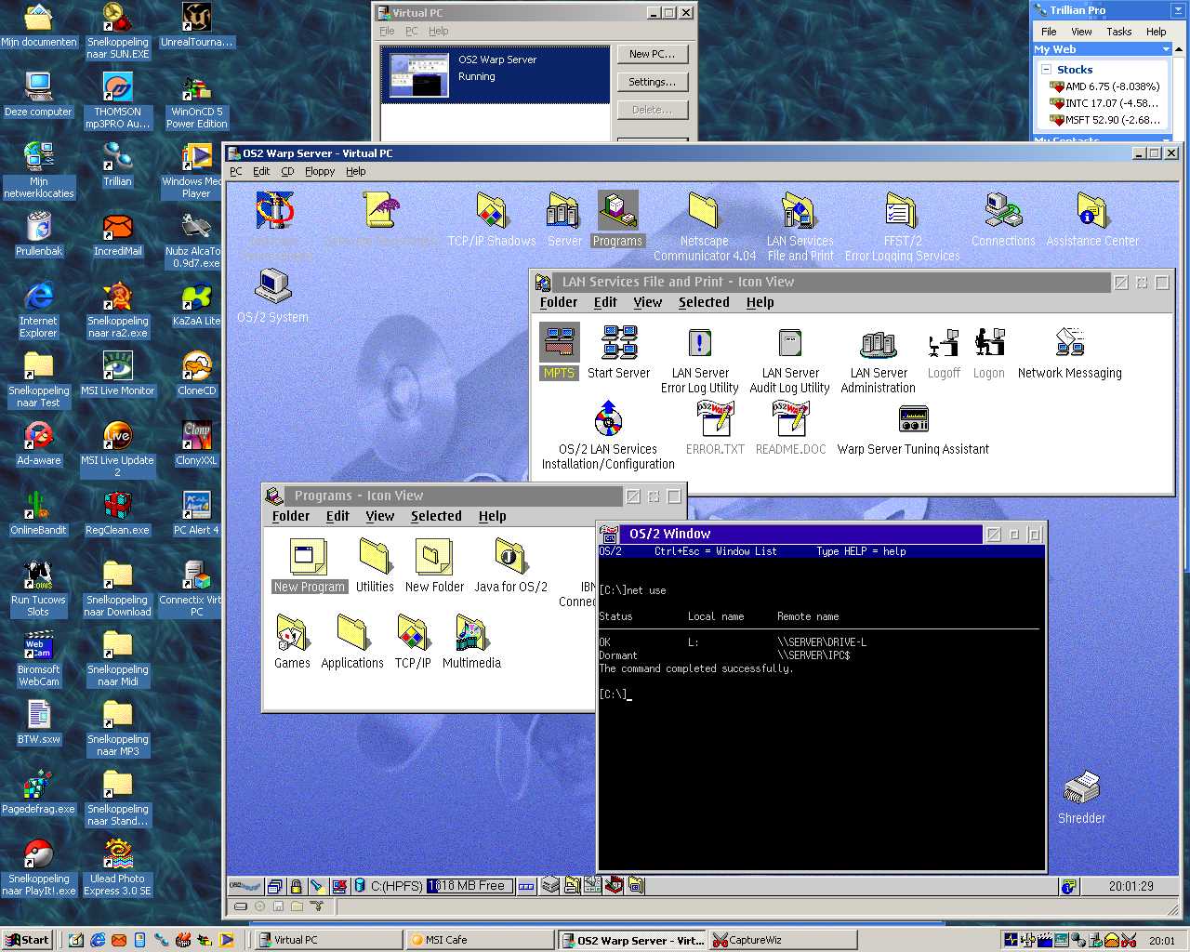The image size is (1190, 952).
Task: Click the WarpCenter clock showing 20:01:29
Action: 1130,886
